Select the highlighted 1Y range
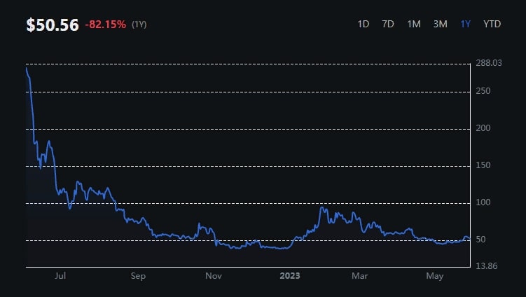526x297 pixels. point(466,24)
